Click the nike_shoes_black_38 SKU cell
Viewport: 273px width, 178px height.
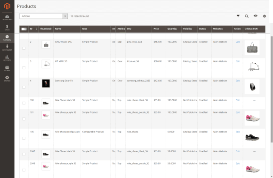(x=137, y=100)
